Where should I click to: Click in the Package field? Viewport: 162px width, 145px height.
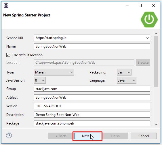(92, 123)
